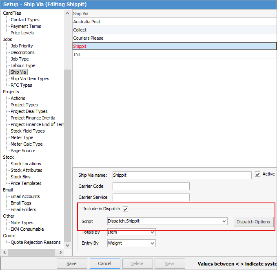Select Australia Post row in list
The width and height of the screenshot is (277, 270).
tap(87, 22)
